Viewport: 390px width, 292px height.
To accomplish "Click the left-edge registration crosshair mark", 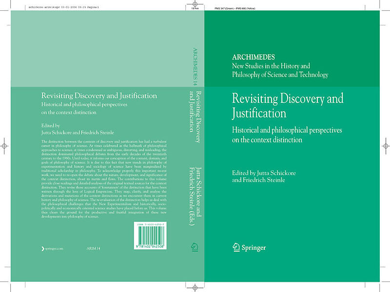I will click(4, 146).
